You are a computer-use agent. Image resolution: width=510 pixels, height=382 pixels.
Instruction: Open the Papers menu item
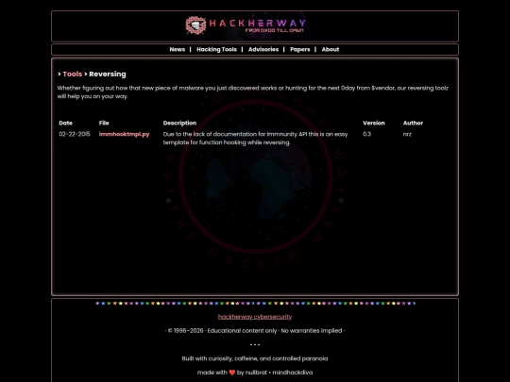[300, 49]
